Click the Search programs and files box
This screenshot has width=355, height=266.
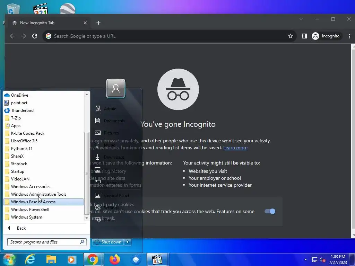point(47,242)
